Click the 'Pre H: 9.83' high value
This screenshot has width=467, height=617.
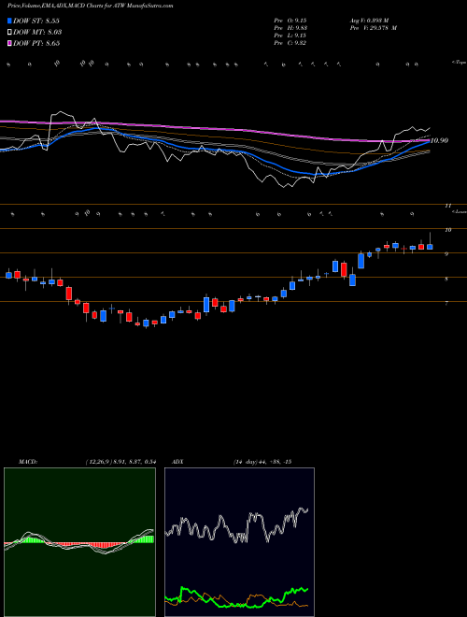point(290,28)
